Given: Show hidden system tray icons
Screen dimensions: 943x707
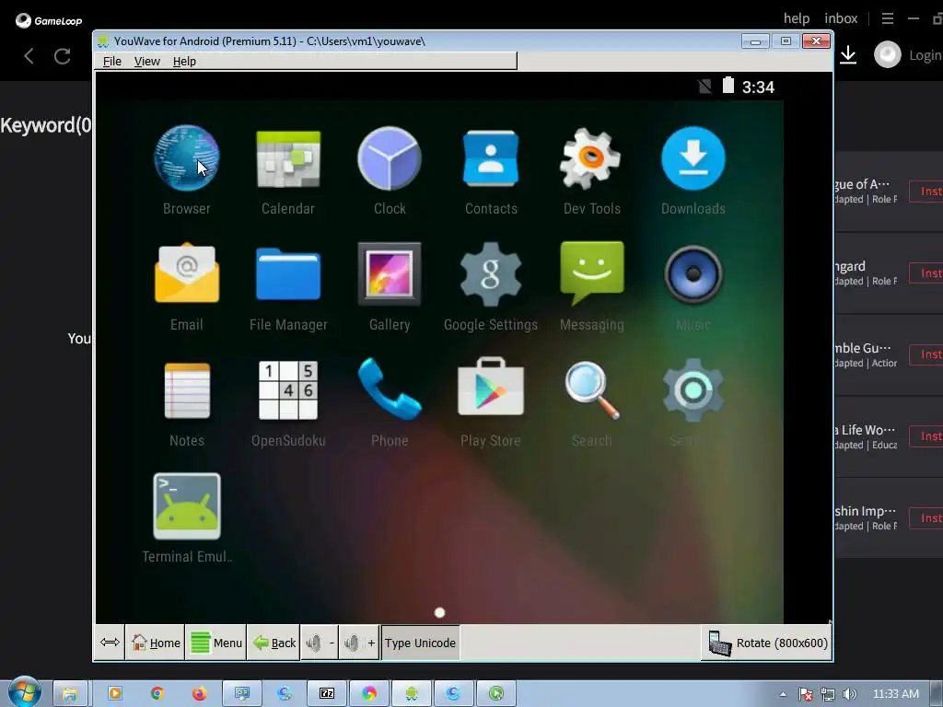Looking at the screenshot, I should click(x=783, y=694).
